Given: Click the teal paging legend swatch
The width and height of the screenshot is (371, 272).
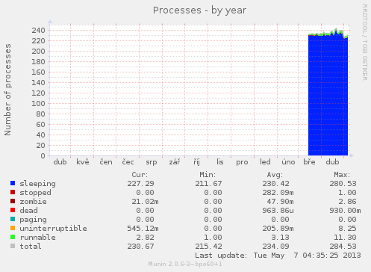Looking at the screenshot, I should click(x=13, y=219).
